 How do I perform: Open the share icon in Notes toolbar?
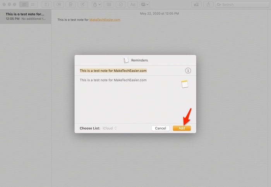208,5
